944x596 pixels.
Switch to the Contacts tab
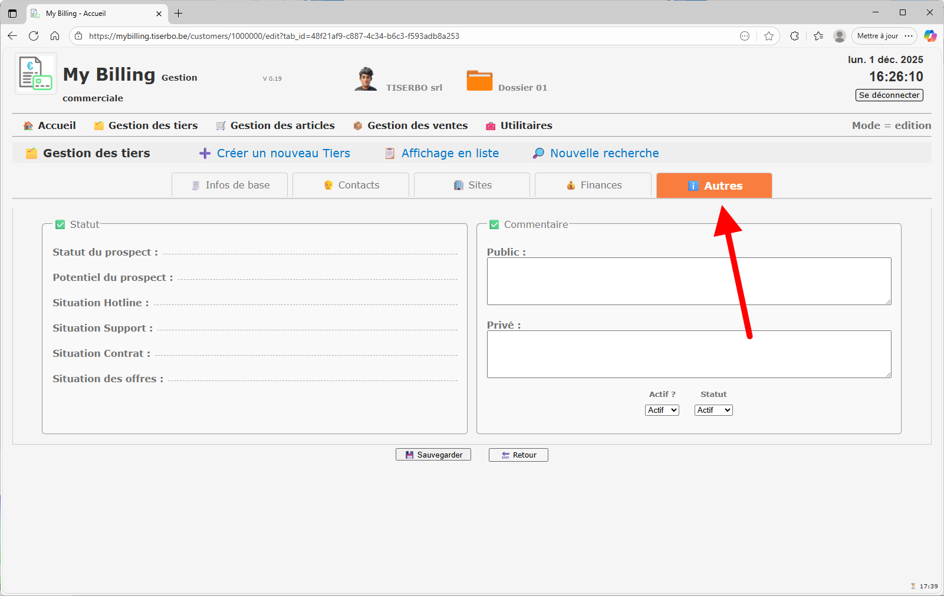[x=351, y=185]
